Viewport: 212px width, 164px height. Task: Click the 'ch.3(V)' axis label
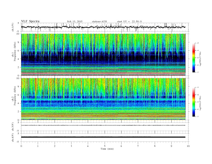coord(13,127)
